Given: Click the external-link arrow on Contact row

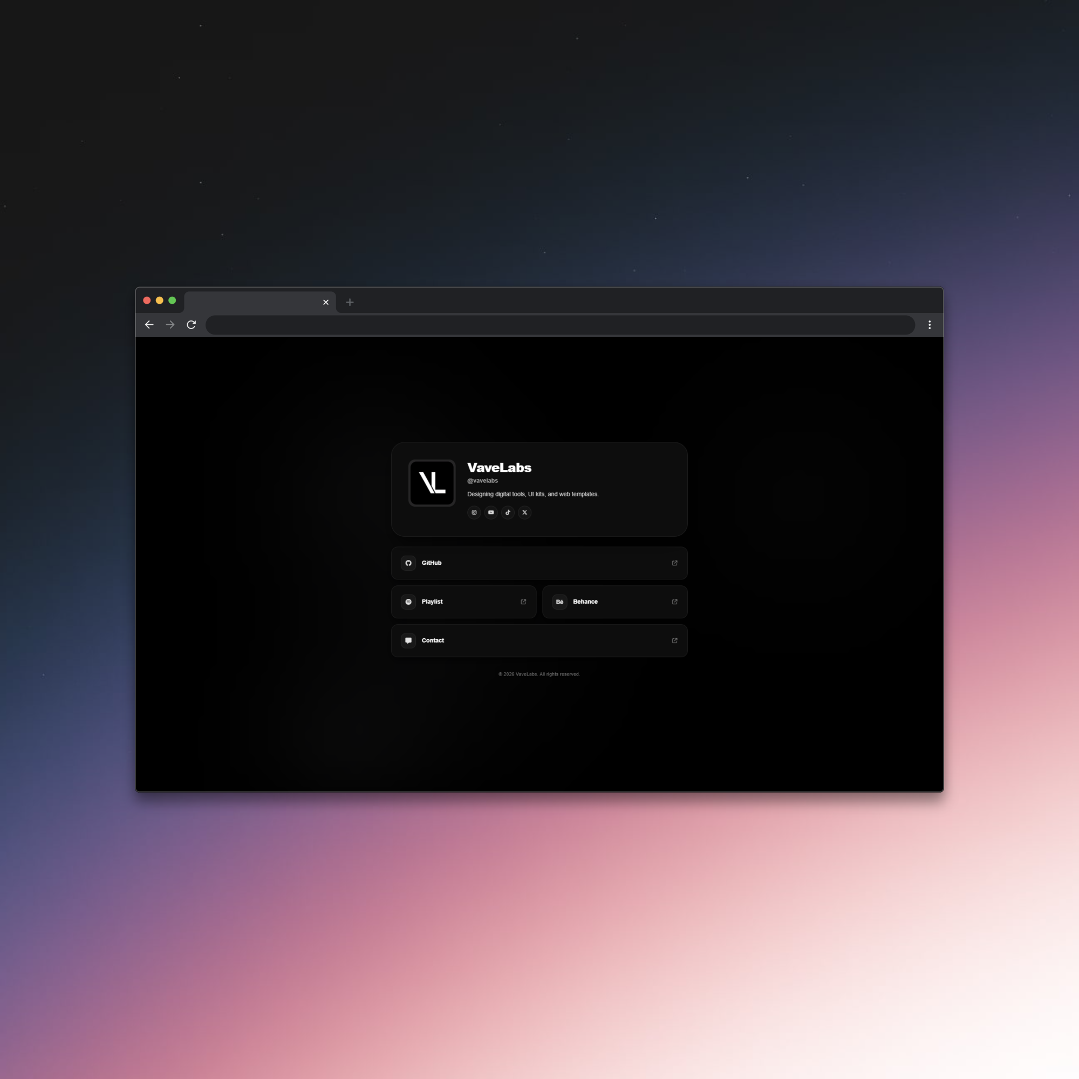Looking at the screenshot, I should coord(675,640).
